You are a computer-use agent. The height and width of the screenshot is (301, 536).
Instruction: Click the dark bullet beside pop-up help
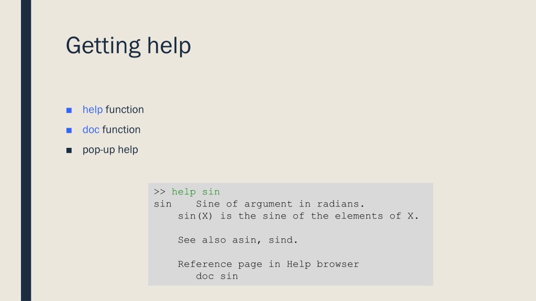pyautogui.click(x=69, y=150)
